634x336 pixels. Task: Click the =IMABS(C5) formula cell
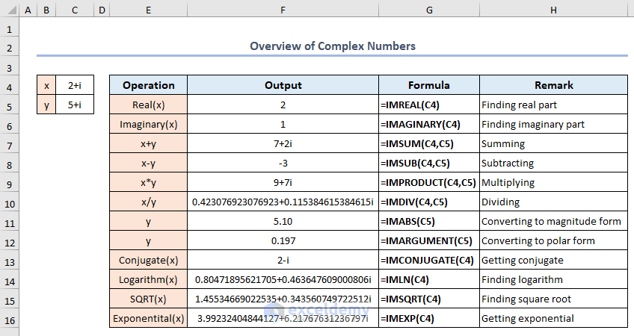pyautogui.click(x=429, y=221)
